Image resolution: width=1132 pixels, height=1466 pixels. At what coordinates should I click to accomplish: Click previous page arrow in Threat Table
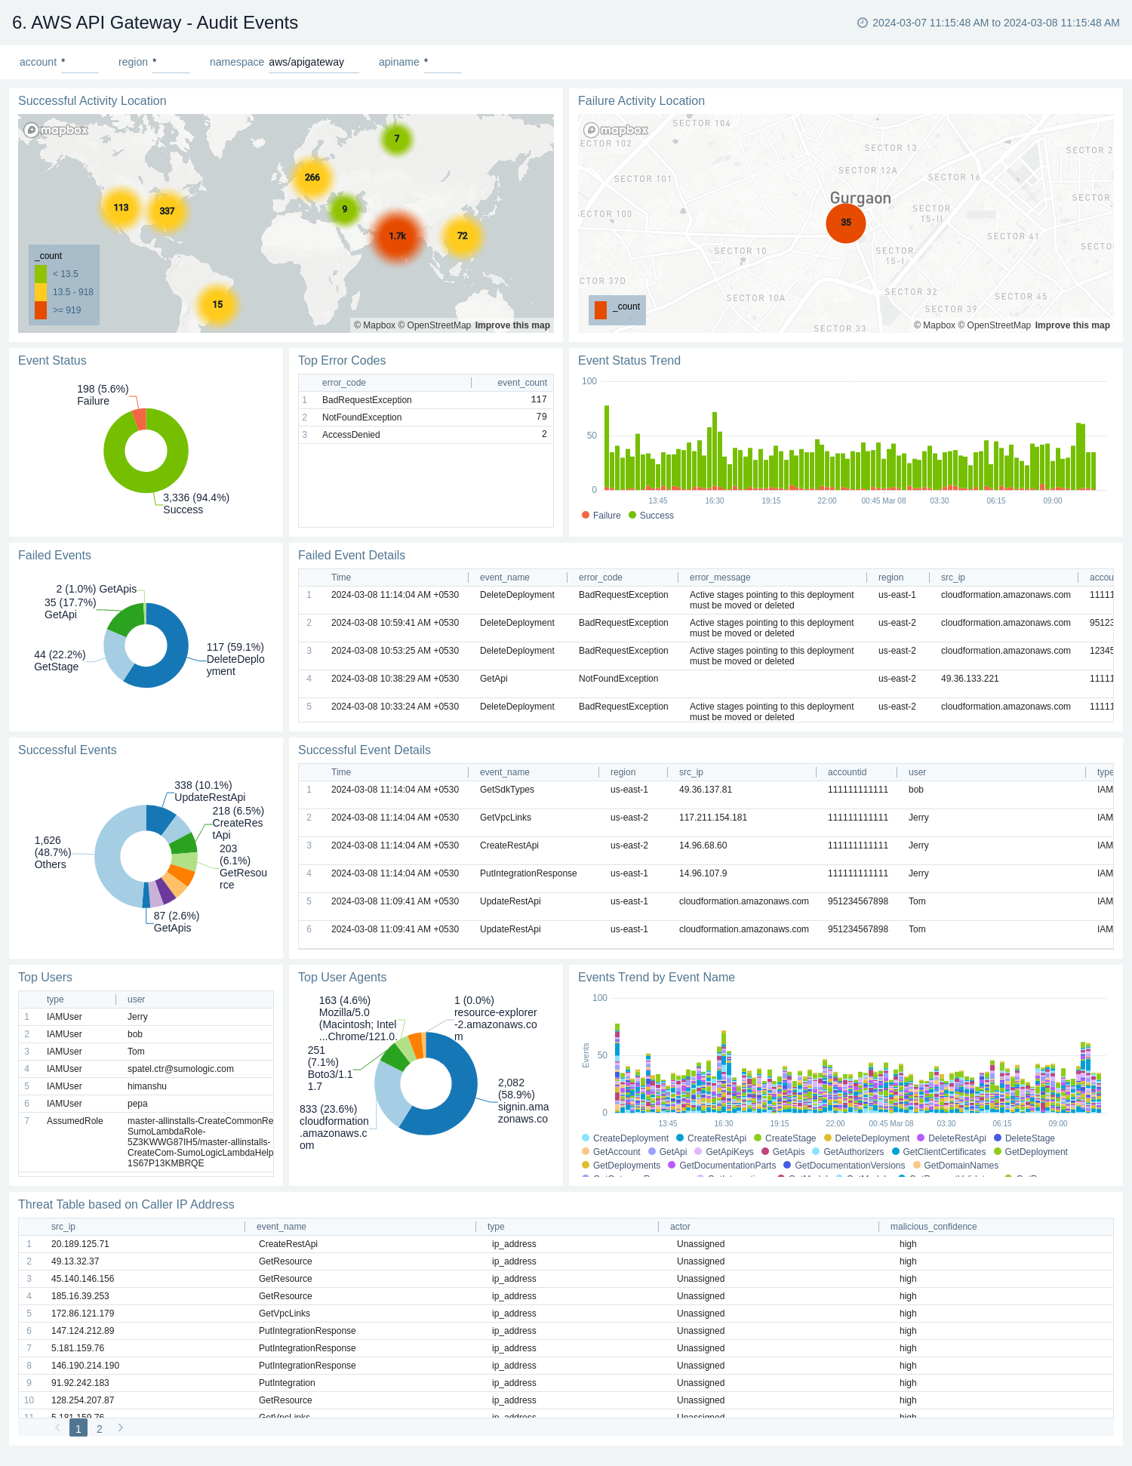tap(57, 1428)
